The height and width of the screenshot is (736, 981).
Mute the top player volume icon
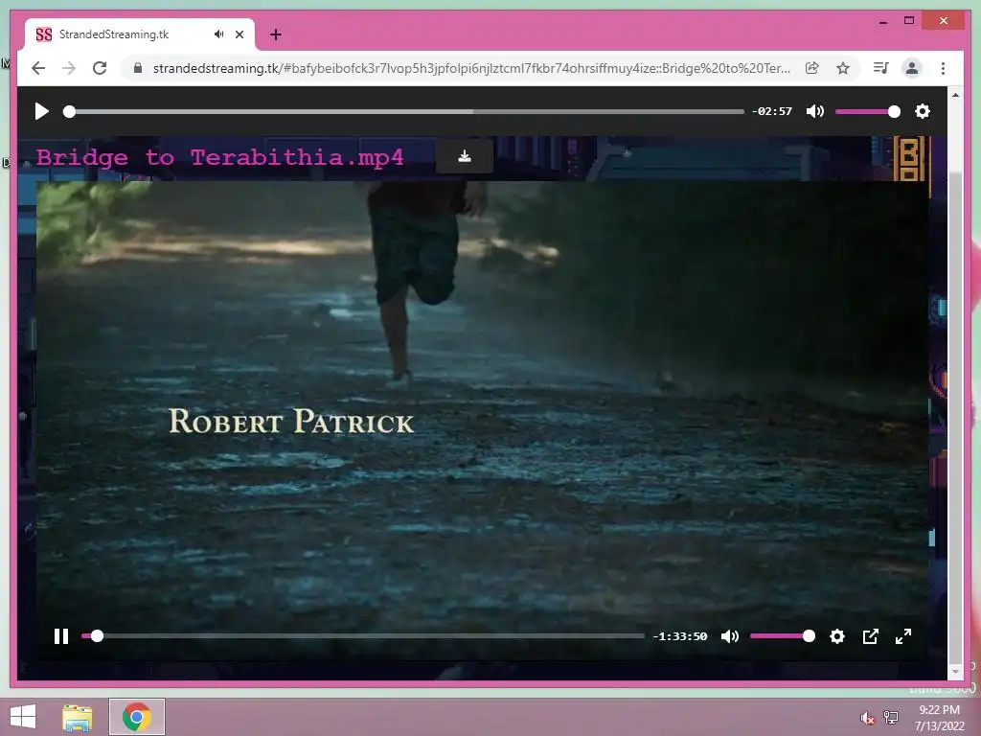tap(814, 111)
